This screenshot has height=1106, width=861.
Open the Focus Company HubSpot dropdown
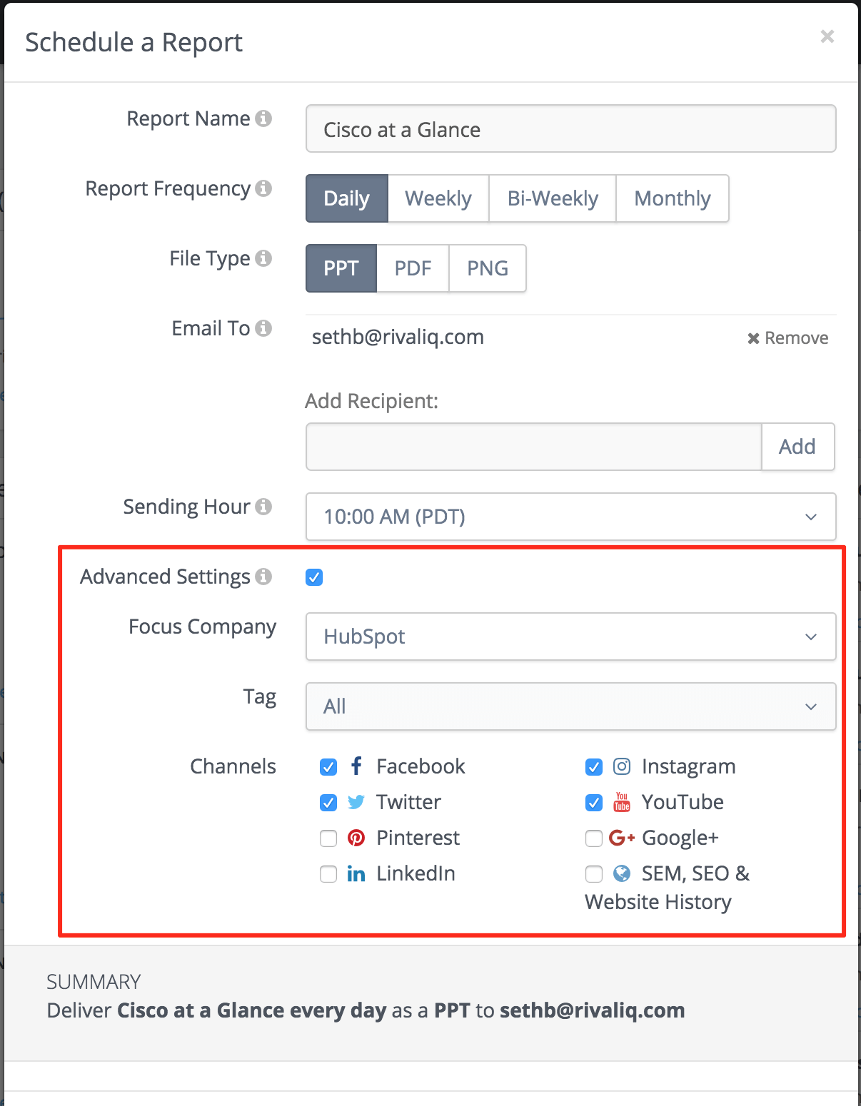[571, 636]
